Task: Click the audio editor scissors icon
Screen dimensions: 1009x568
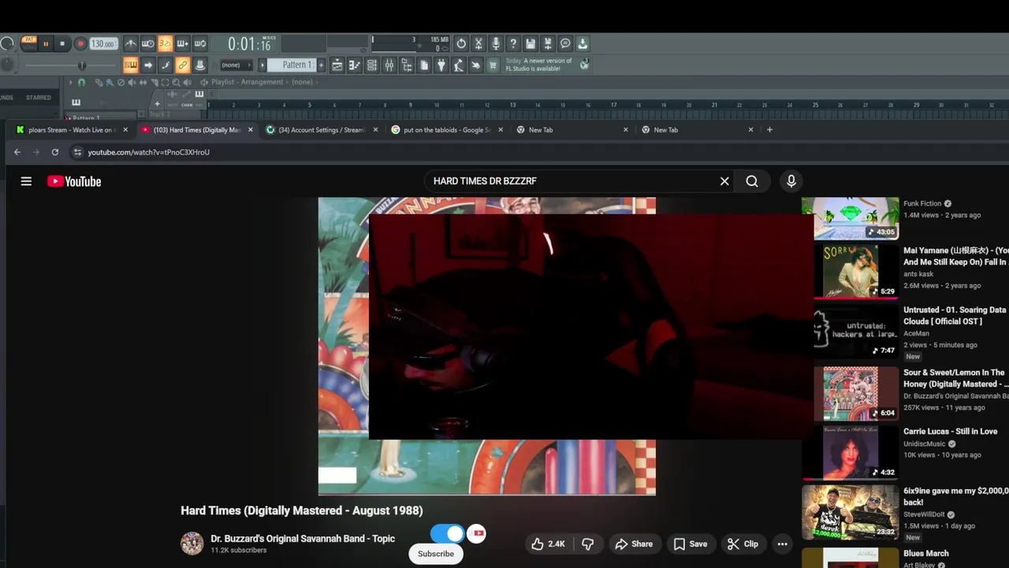Action: pos(478,43)
